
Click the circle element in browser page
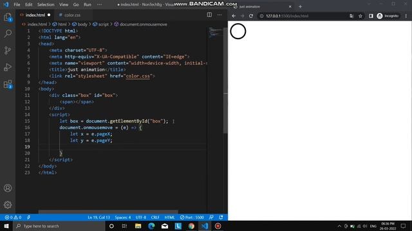coord(238,31)
